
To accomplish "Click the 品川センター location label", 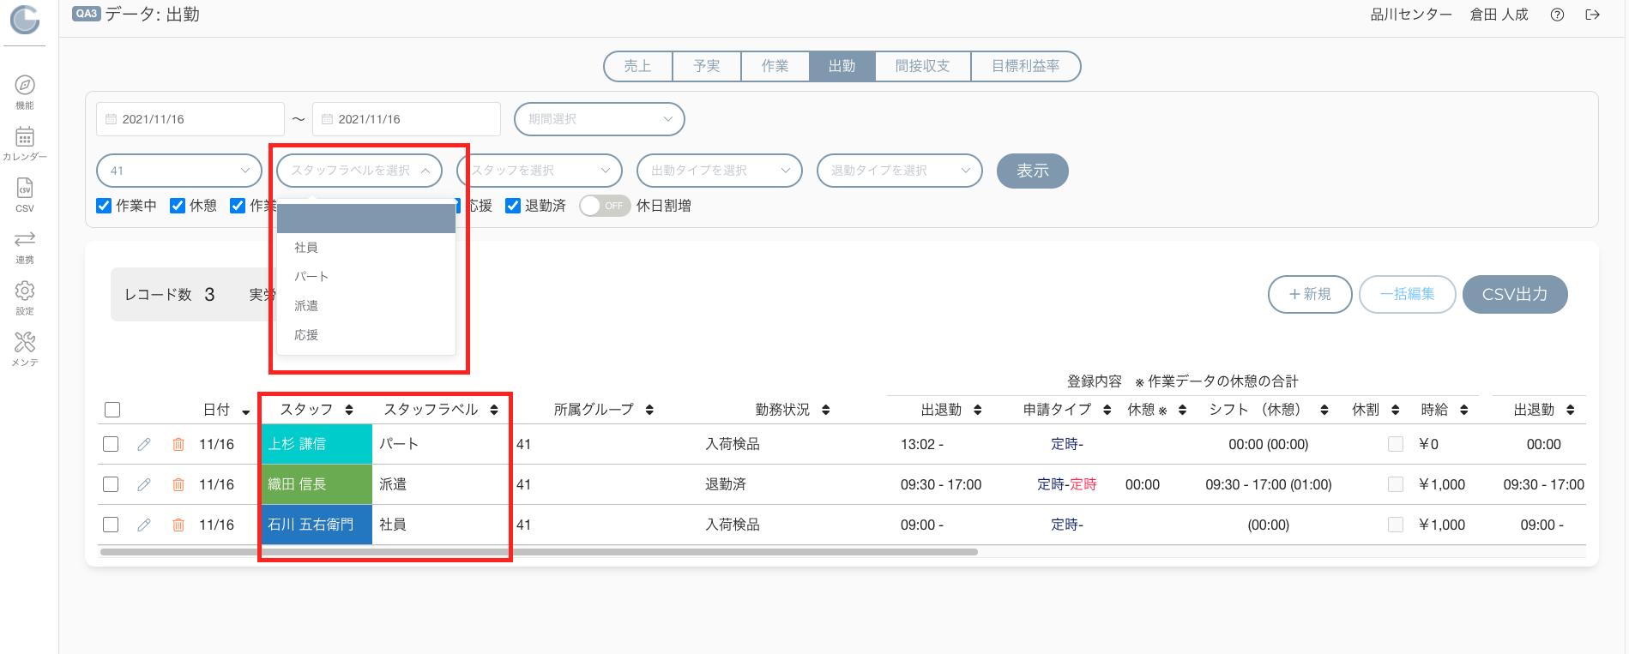I will [x=1411, y=15].
